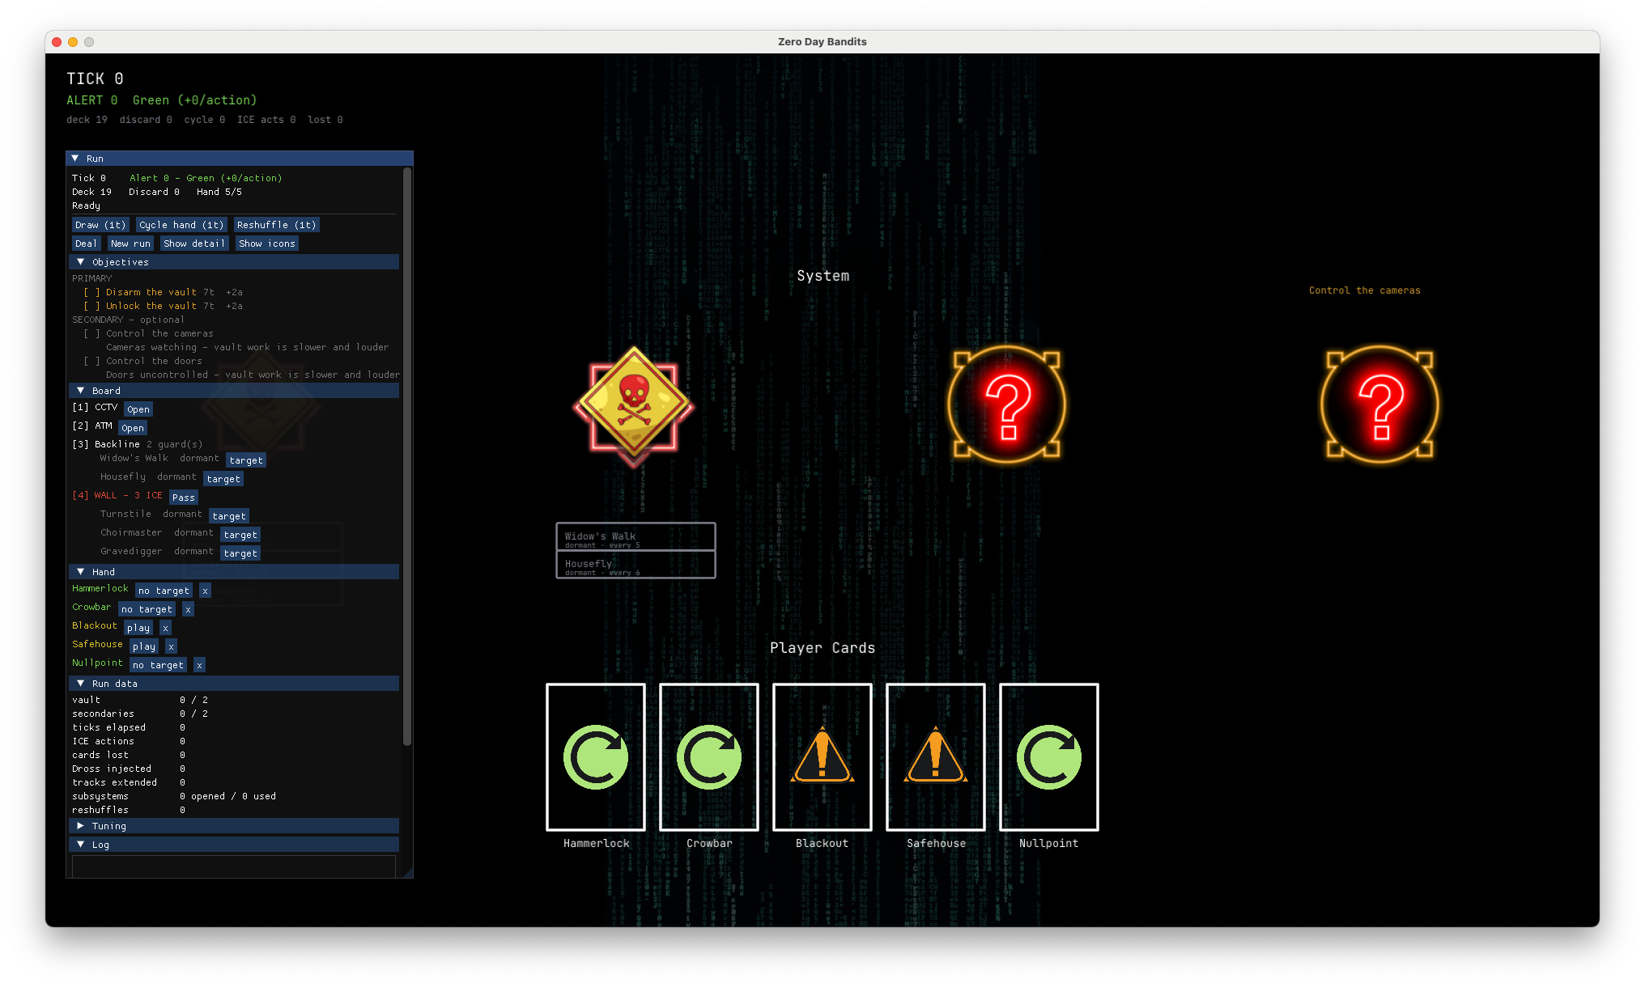
Task: Toggle the Show detail option
Action: coord(193,244)
